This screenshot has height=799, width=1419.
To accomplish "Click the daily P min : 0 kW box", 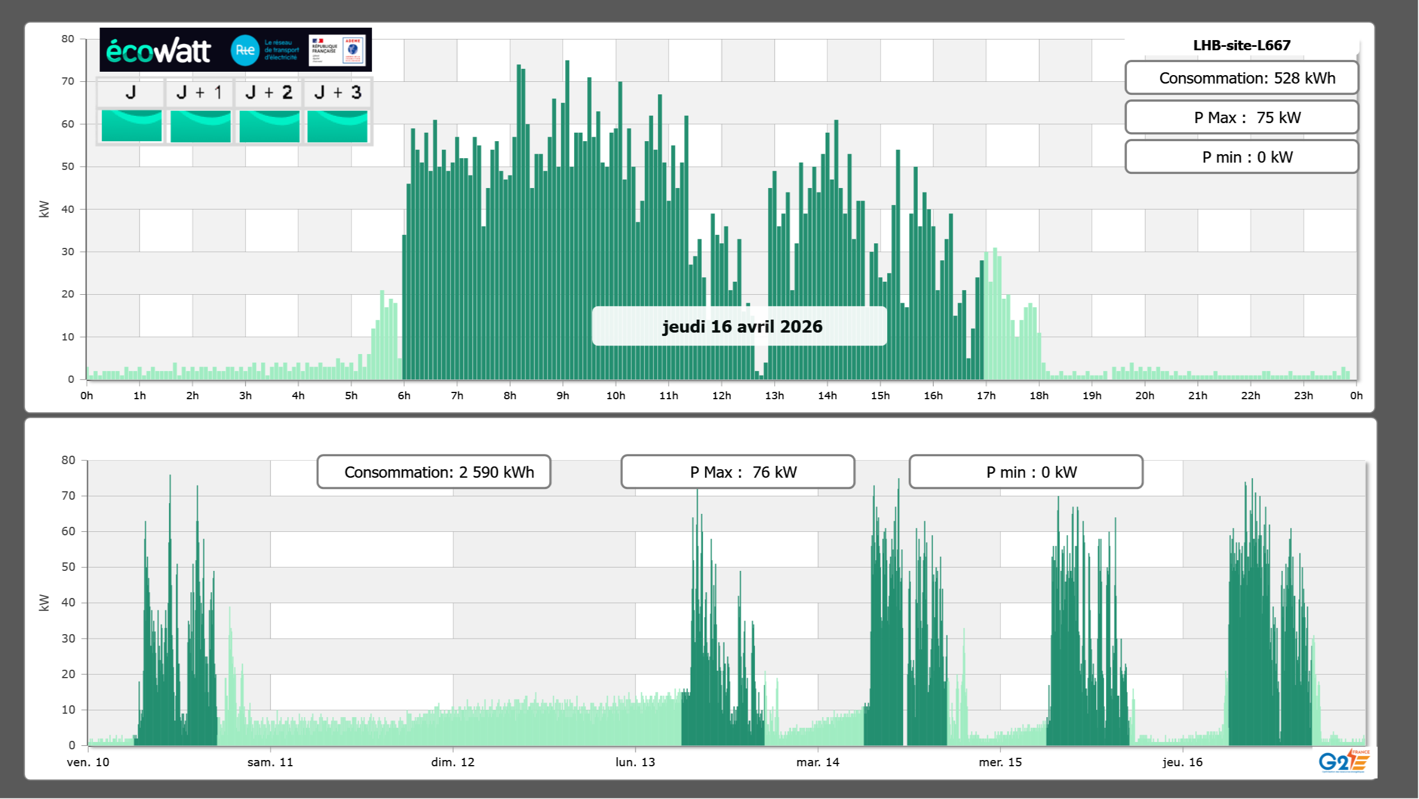I will (x=1241, y=157).
